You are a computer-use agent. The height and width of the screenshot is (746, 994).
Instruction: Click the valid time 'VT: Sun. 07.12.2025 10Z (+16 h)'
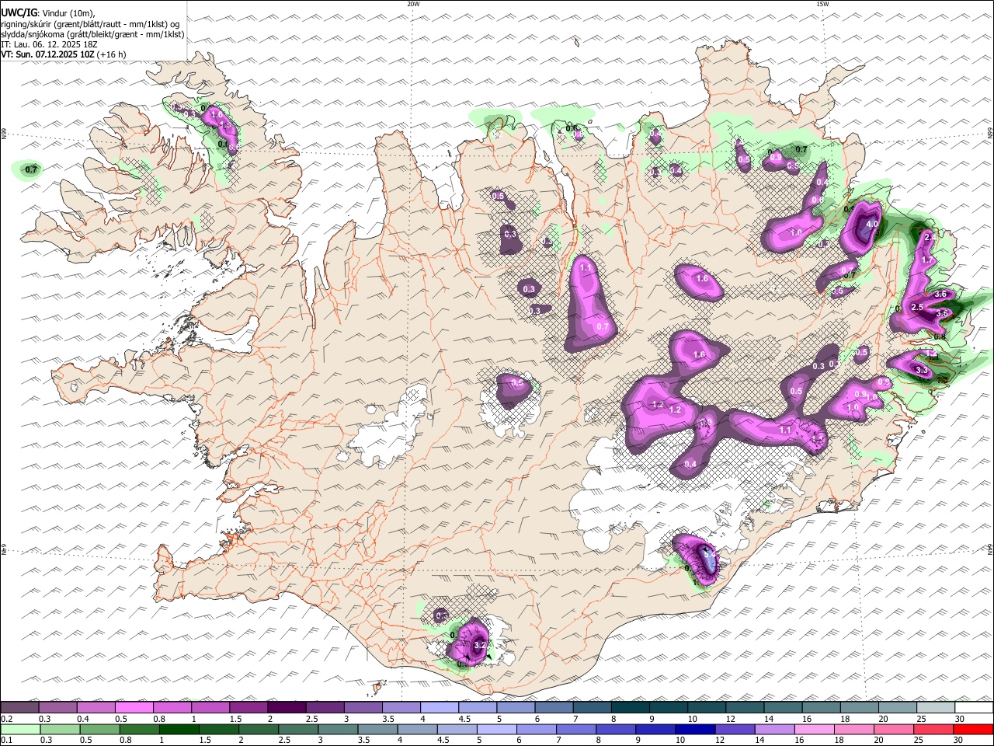pyautogui.click(x=64, y=54)
